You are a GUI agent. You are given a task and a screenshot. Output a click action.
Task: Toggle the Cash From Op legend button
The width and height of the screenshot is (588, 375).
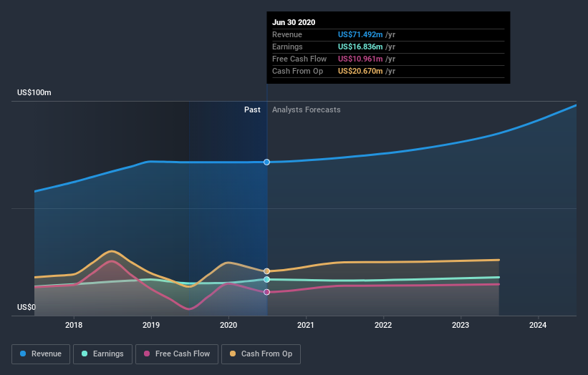coord(261,354)
